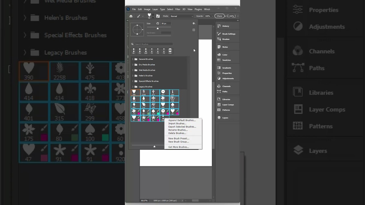Select the butterfly brush preset 299
Image resolution: width=365 pixels, height=205 pixels.
click(x=155, y=105)
